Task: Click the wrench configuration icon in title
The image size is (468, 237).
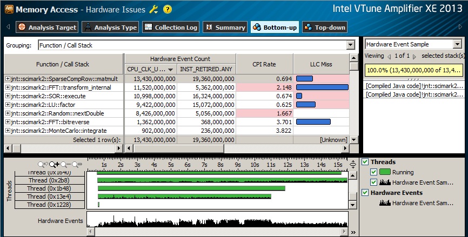Action: click(x=154, y=10)
